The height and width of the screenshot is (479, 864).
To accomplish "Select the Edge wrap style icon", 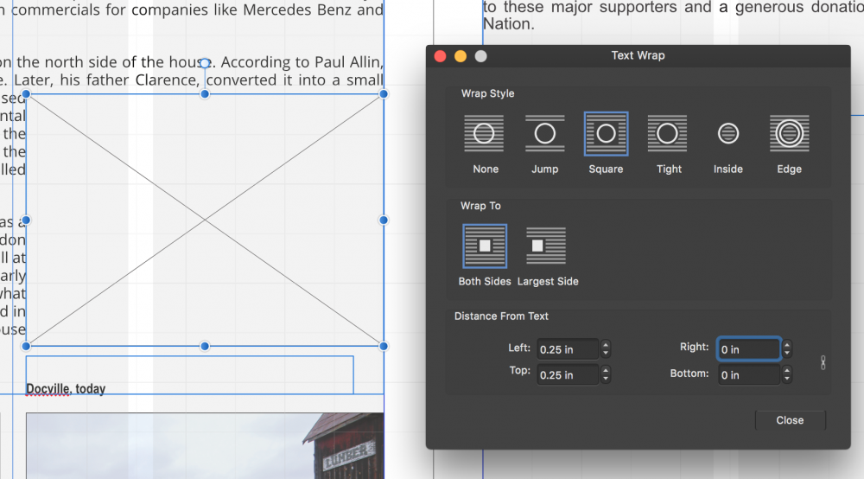I will point(789,134).
